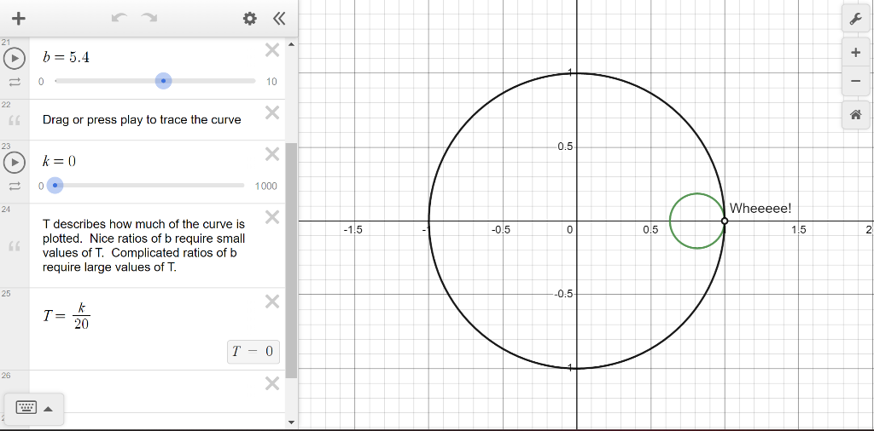Click the redo arrow

149,19
